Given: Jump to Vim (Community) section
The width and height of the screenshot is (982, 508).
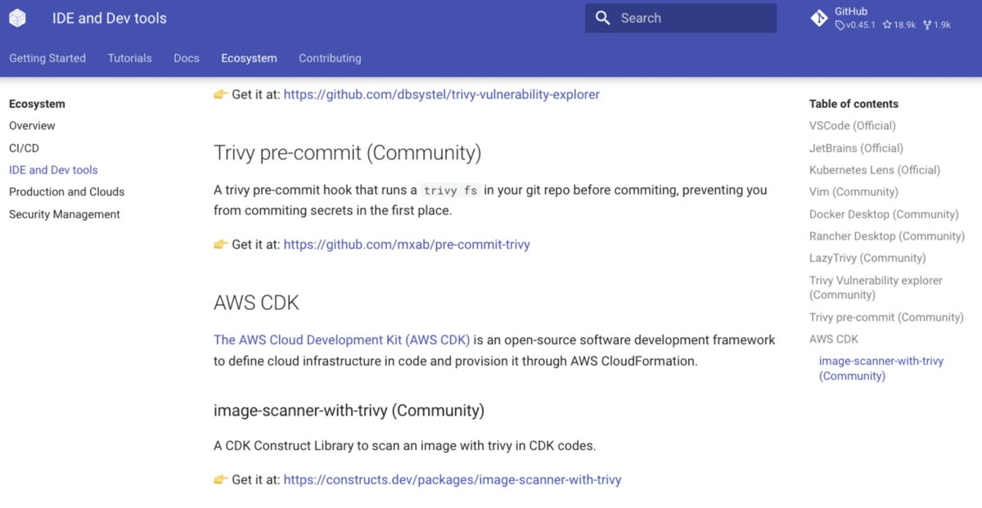Looking at the screenshot, I should pyautogui.click(x=854, y=192).
